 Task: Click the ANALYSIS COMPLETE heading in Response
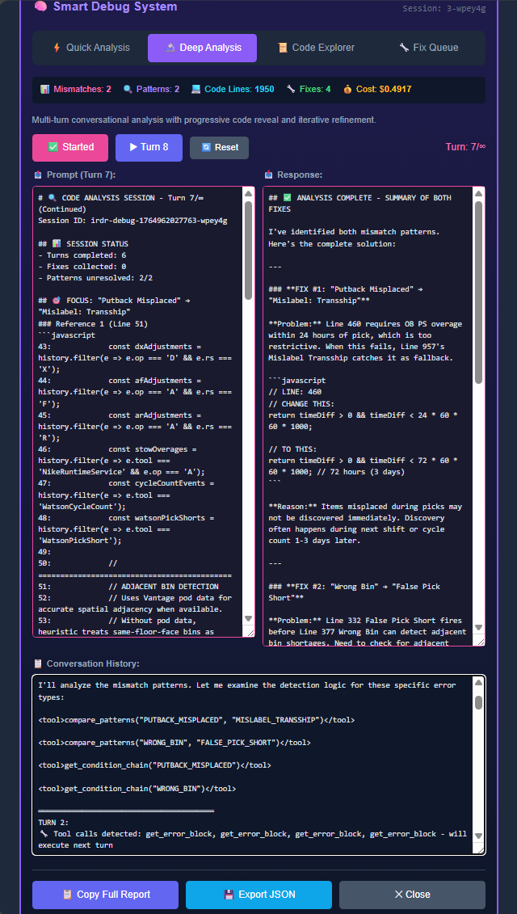(359, 203)
